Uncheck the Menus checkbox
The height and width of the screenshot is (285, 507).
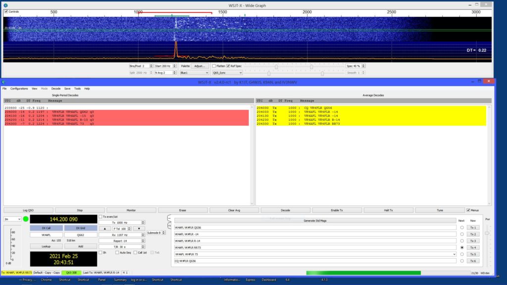pyautogui.click(x=468, y=210)
